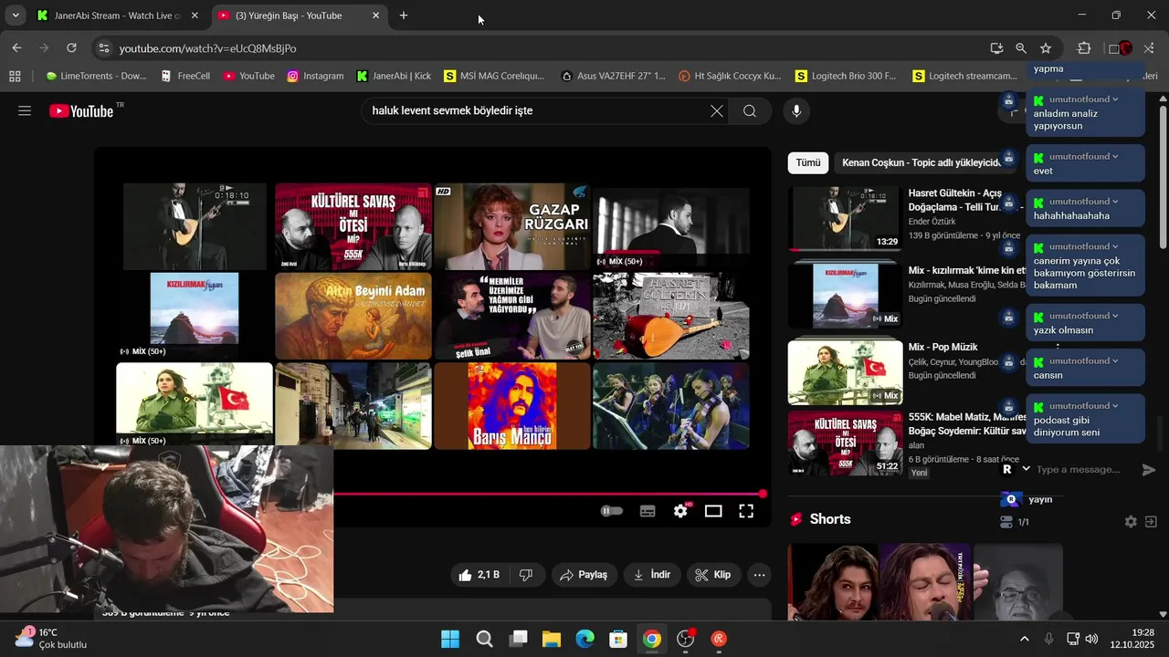Image resolution: width=1169 pixels, height=657 pixels.
Task: Open chat settings gear icon
Action: (1131, 522)
